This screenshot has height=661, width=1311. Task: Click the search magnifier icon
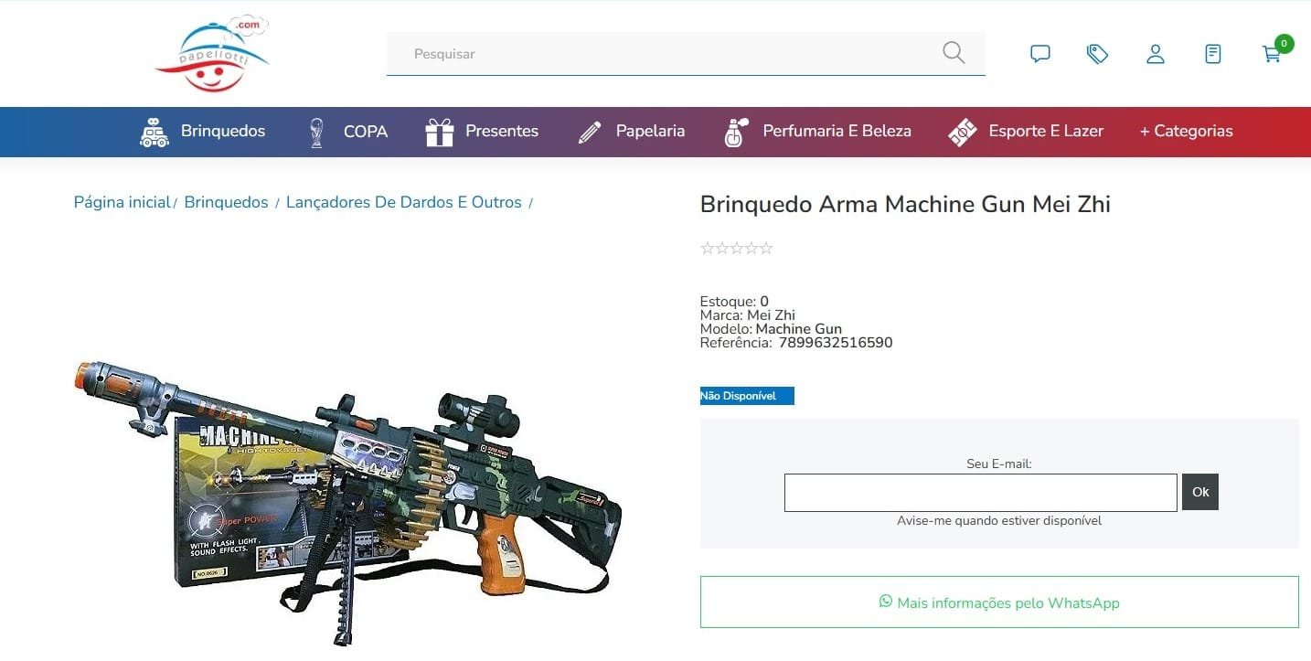[954, 53]
